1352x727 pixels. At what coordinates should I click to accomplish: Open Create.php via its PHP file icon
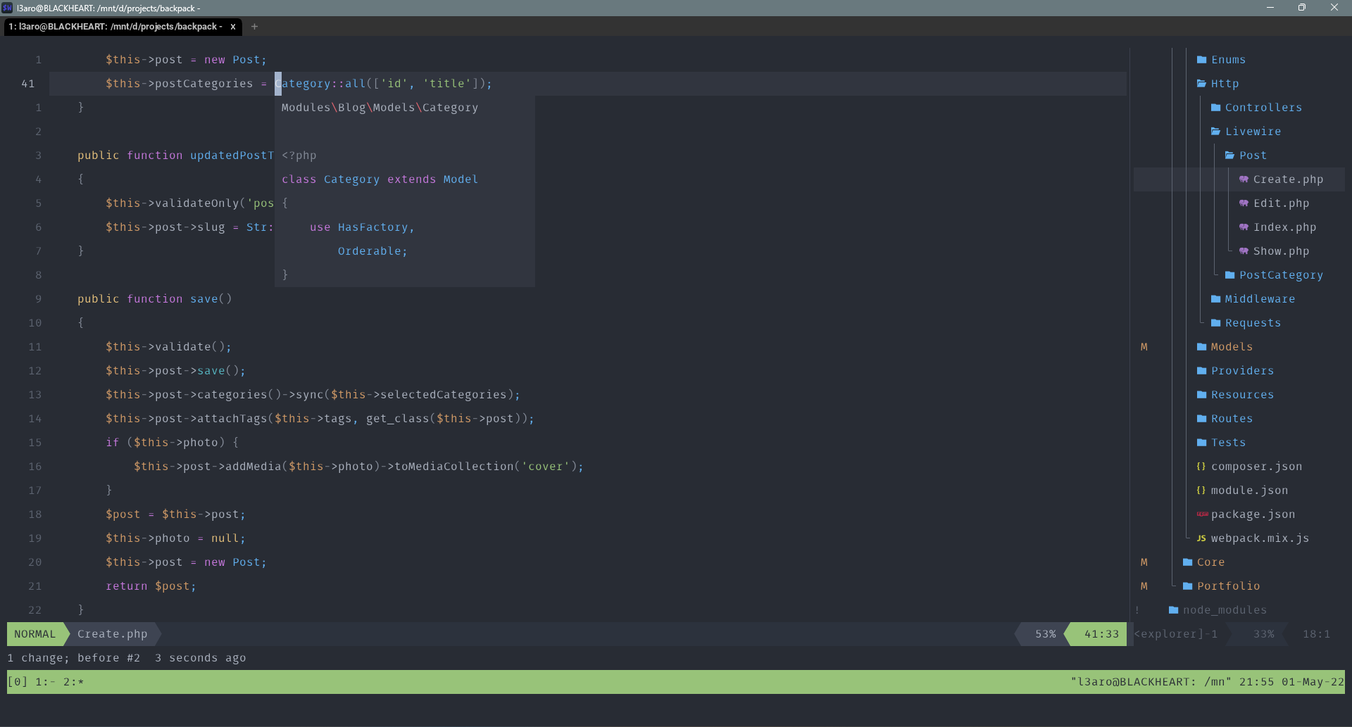tap(1244, 179)
